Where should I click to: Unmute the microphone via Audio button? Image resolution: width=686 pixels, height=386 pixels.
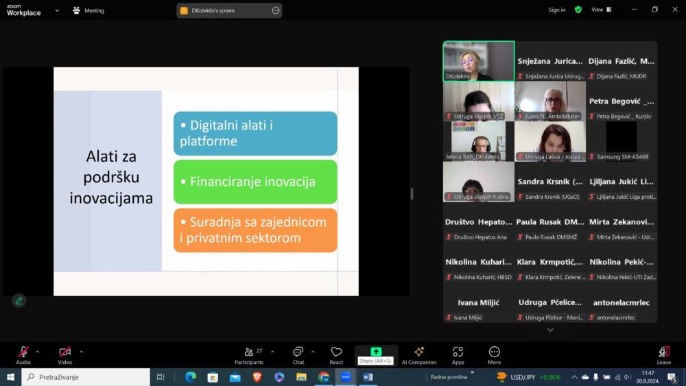23,355
